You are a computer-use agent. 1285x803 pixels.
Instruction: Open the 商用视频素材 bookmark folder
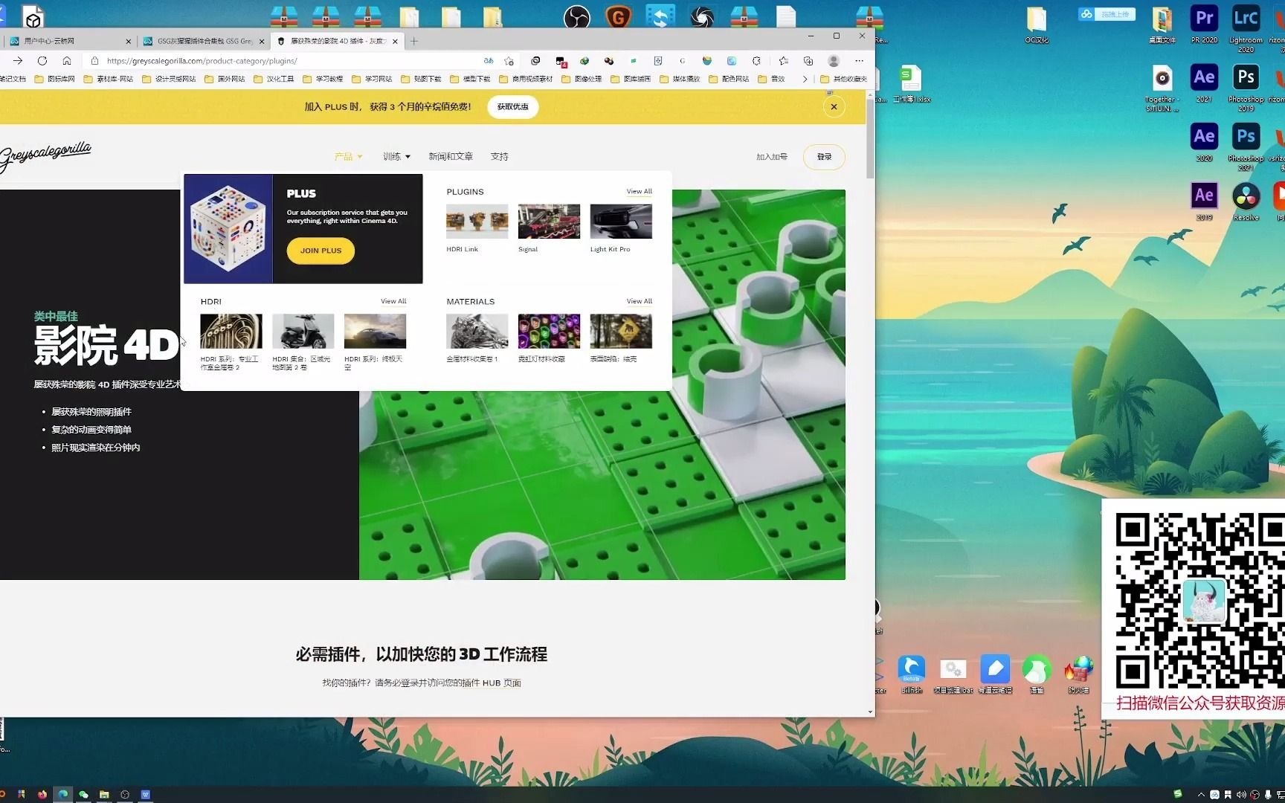click(x=526, y=79)
